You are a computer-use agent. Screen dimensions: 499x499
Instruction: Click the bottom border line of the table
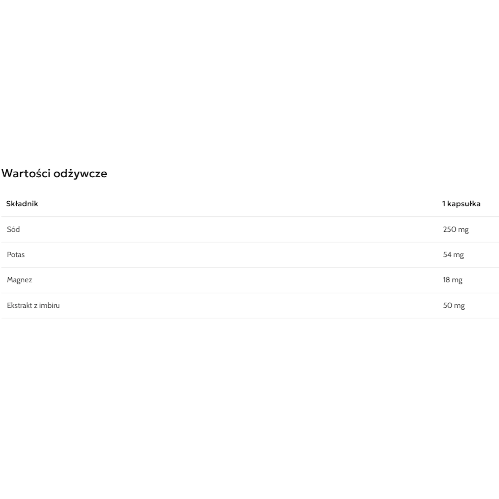pos(249,318)
